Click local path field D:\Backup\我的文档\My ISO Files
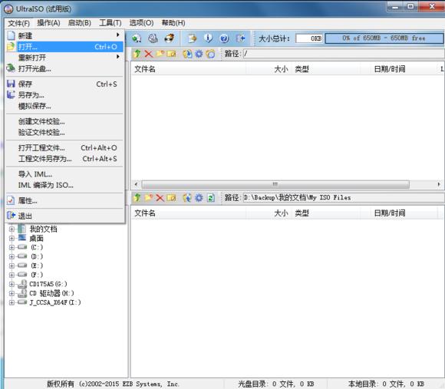The width and height of the screenshot is (445, 389). [x=344, y=197]
